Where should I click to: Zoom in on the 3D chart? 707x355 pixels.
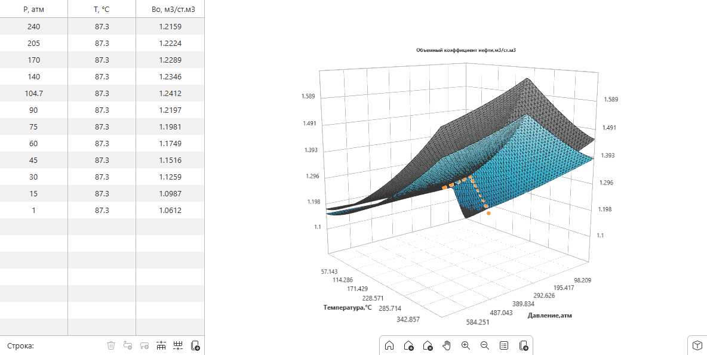pyautogui.click(x=466, y=345)
